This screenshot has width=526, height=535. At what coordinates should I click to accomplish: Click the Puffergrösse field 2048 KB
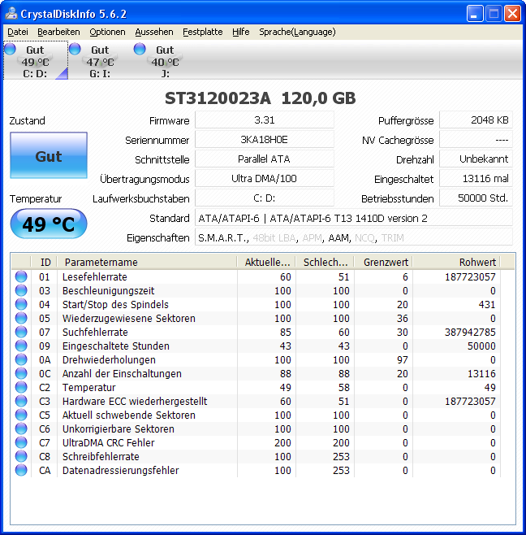[x=476, y=120]
